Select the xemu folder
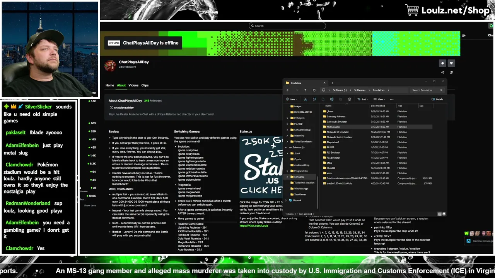 (x=377, y=173)
